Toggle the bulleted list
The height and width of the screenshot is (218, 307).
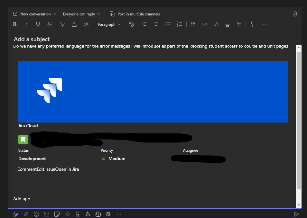[x=168, y=24]
